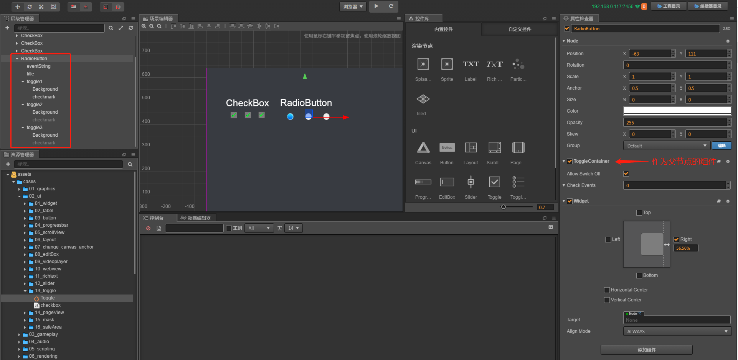Uncheck the Right alignment in Widget

(676, 239)
